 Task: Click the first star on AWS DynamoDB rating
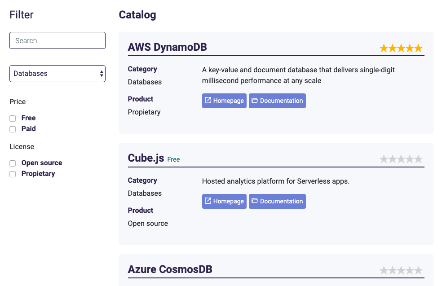click(x=384, y=48)
